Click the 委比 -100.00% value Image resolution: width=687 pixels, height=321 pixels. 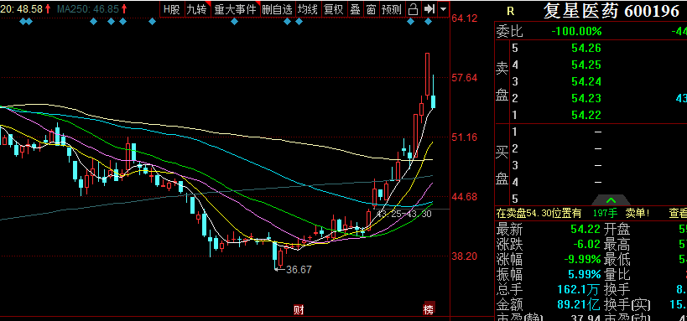[x=576, y=31]
